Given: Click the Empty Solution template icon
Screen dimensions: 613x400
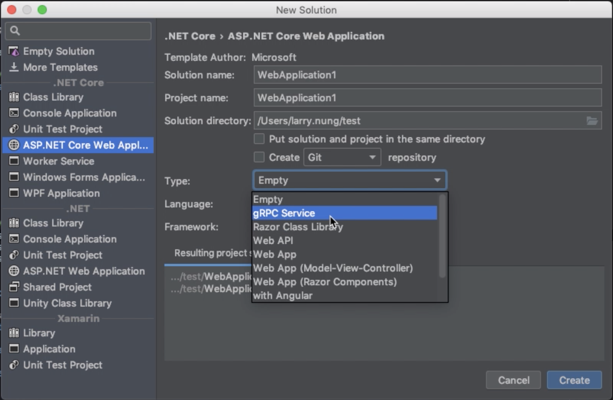Looking at the screenshot, I should click(x=14, y=51).
